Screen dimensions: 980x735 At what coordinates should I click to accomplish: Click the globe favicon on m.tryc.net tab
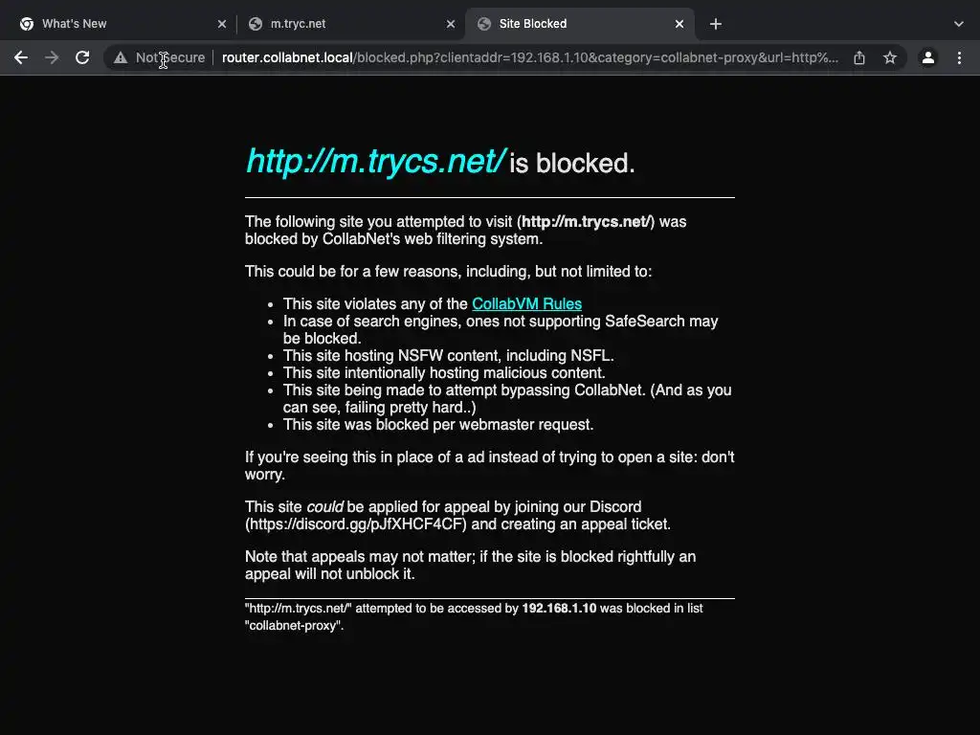click(255, 24)
